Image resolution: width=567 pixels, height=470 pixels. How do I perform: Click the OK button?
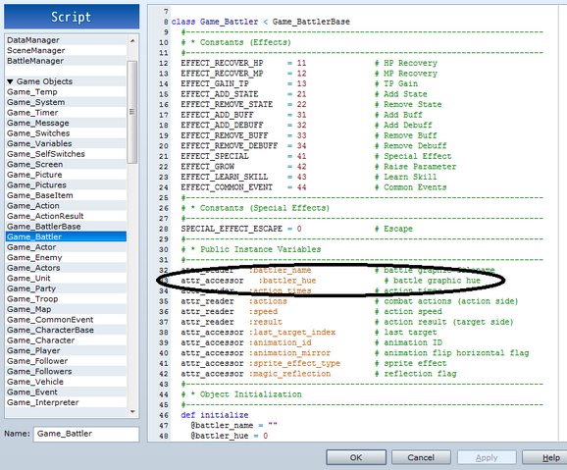356,457
